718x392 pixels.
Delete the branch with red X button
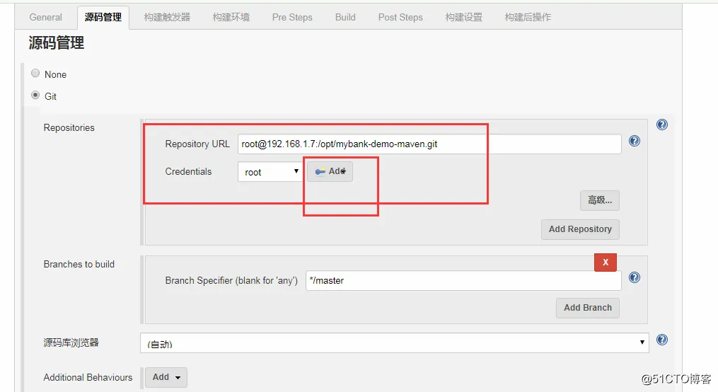606,263
